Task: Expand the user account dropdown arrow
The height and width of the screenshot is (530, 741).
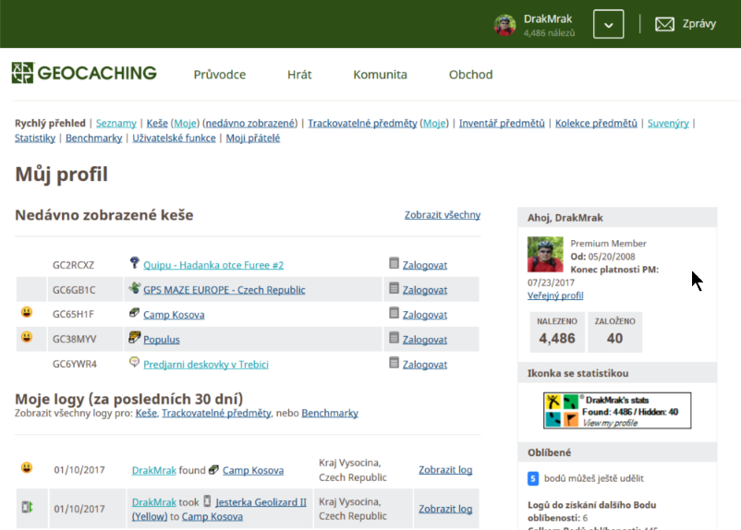Action: pos(608,25)
